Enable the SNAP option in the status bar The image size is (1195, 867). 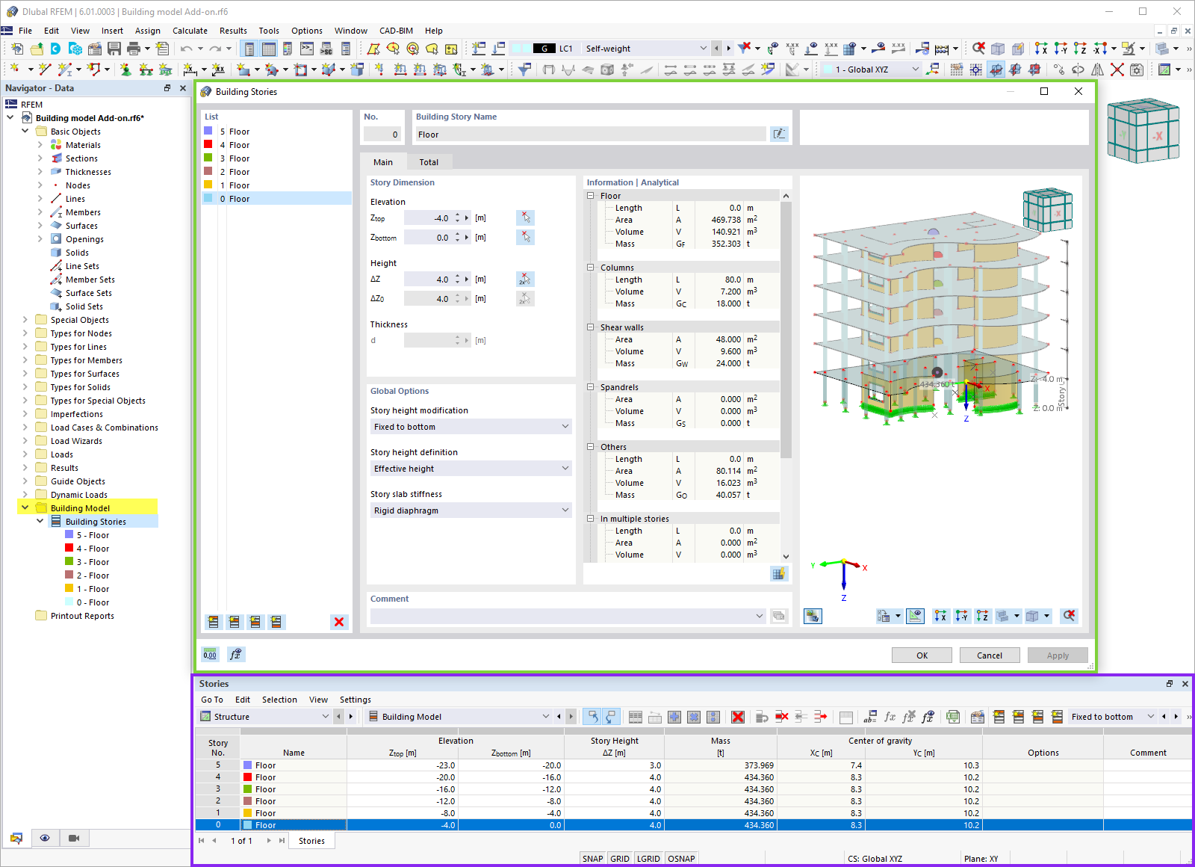592,858
